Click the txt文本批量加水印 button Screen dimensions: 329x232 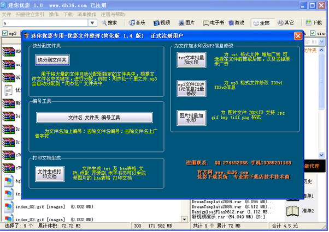point(191,60)
